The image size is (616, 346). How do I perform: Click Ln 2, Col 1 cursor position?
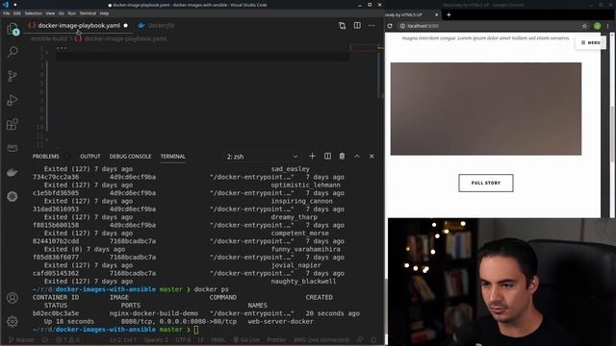[122, 339]
